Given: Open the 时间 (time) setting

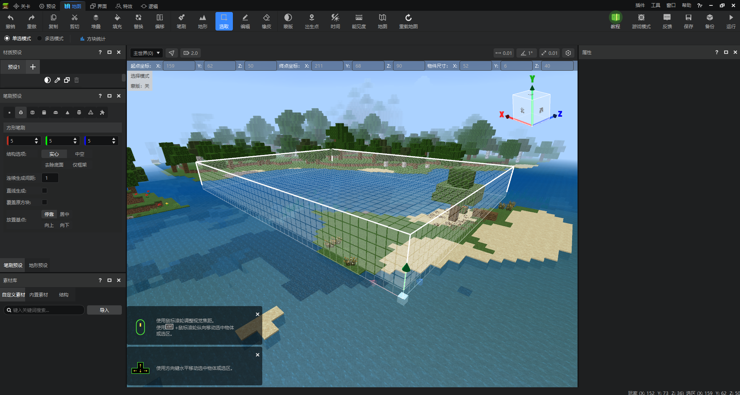Looking at the screenshot, I should point(335,21).
